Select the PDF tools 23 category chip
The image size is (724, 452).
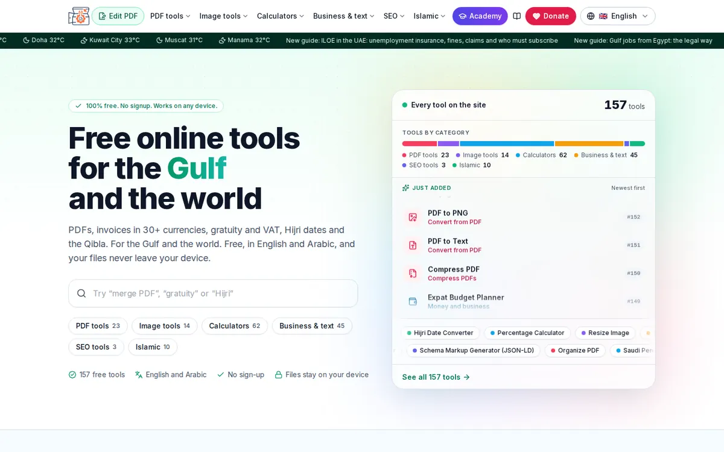[x=98, y=326]
